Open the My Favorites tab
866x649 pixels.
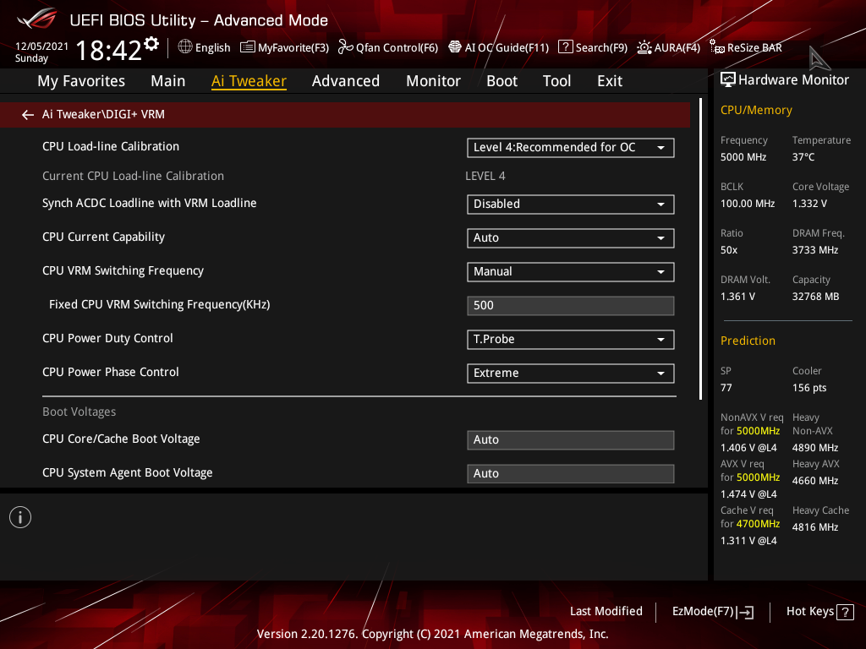[x=81, y=81]
